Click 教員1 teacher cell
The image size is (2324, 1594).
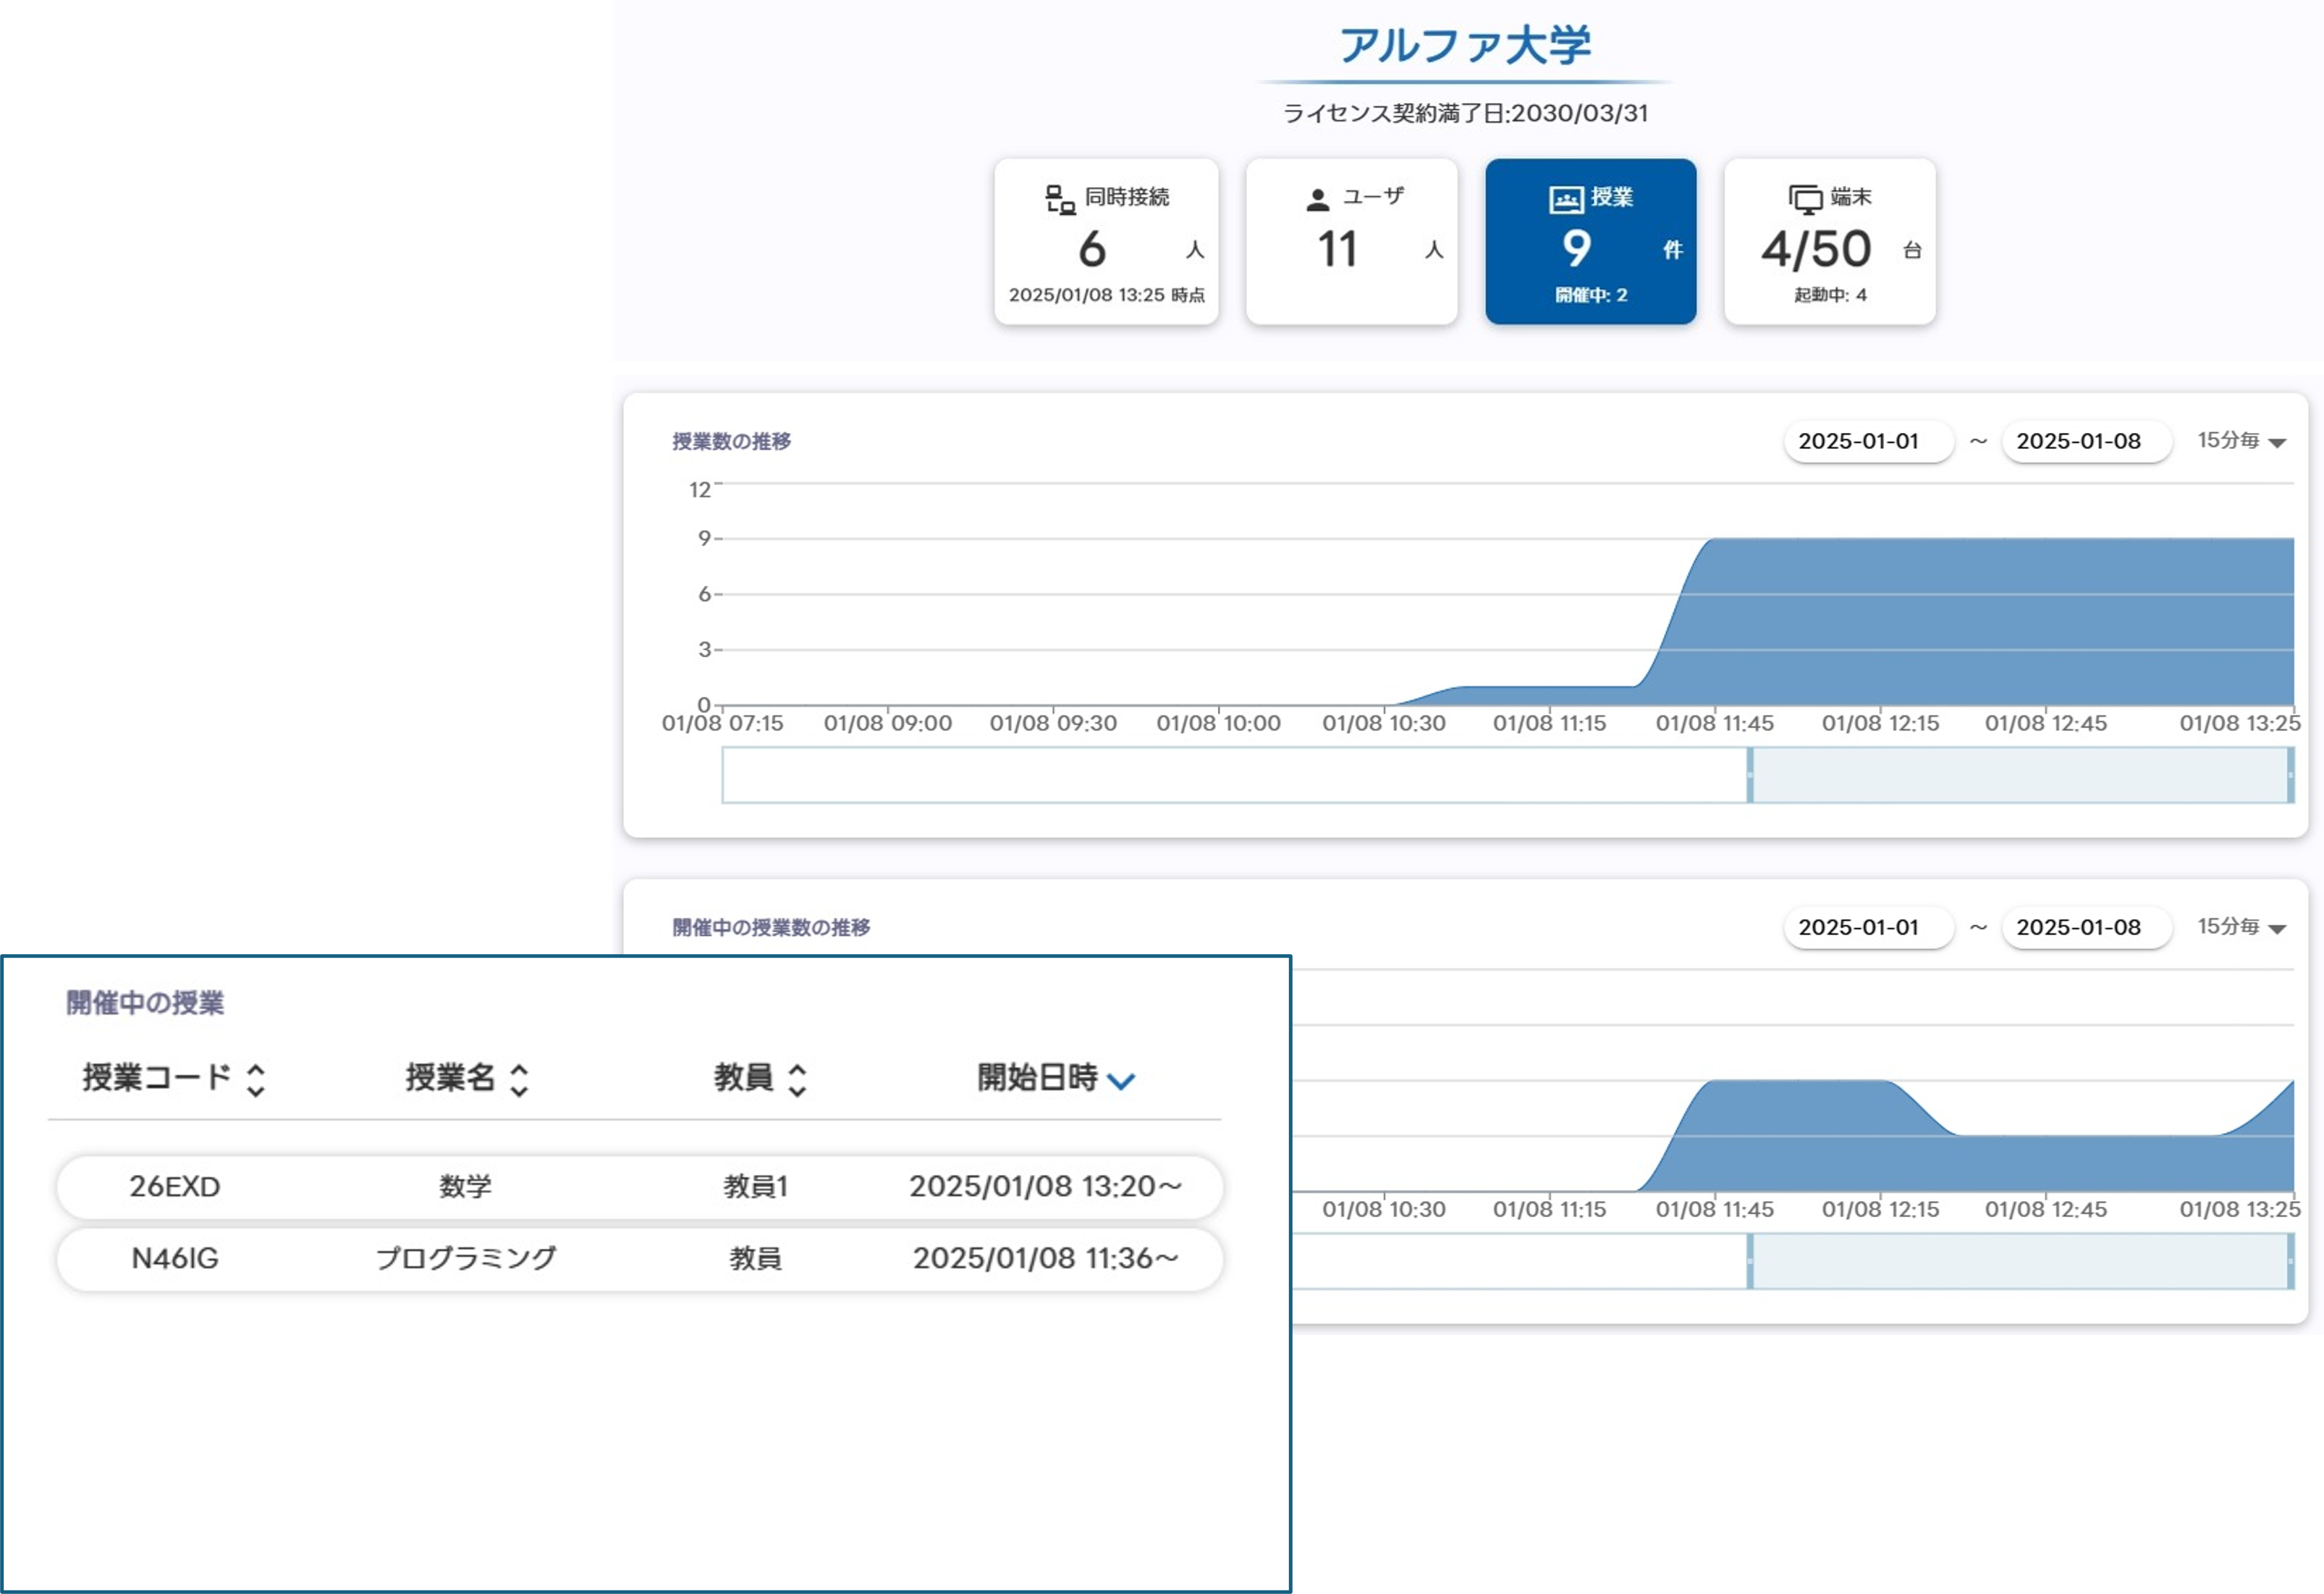(756, 1187)
